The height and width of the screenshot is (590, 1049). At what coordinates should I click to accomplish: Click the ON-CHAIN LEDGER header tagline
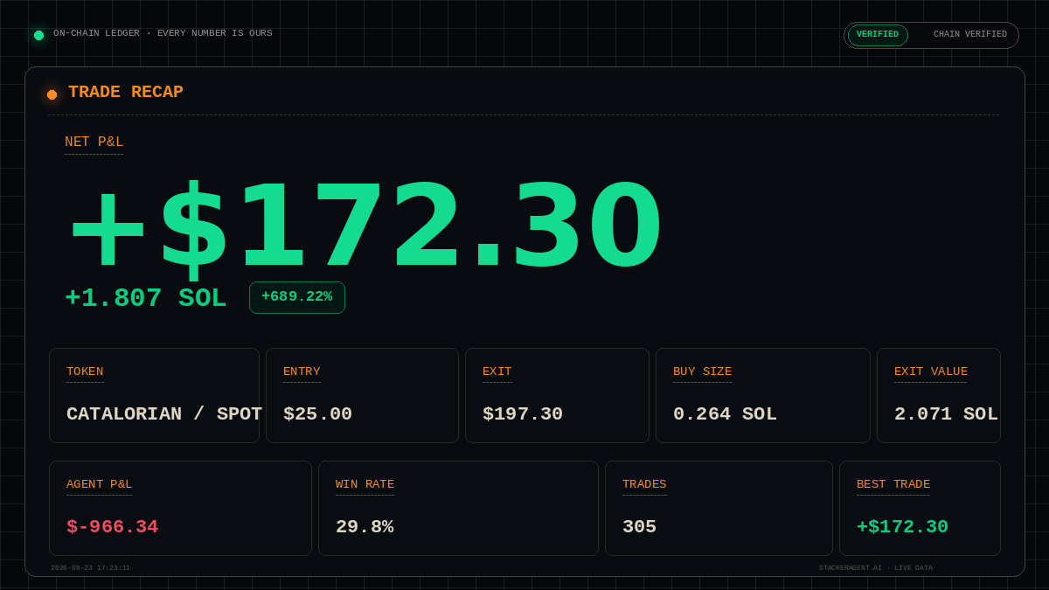coord(163,33)
